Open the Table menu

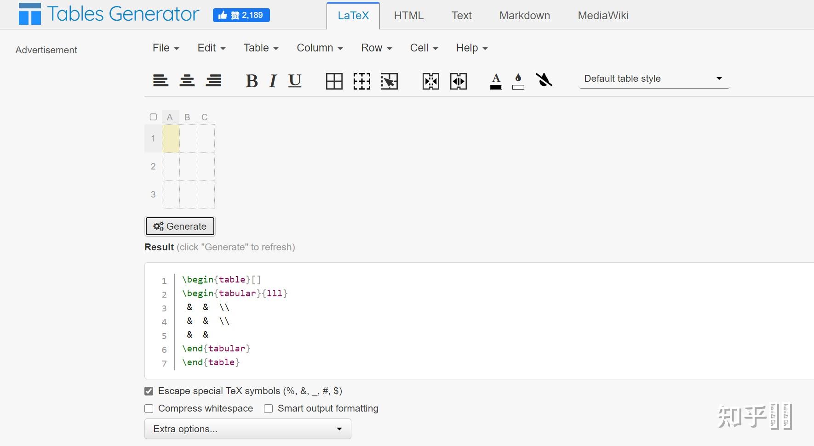(x=261, y=48)
